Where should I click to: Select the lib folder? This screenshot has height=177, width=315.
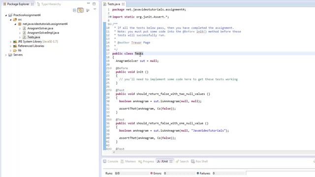point(20,50)
